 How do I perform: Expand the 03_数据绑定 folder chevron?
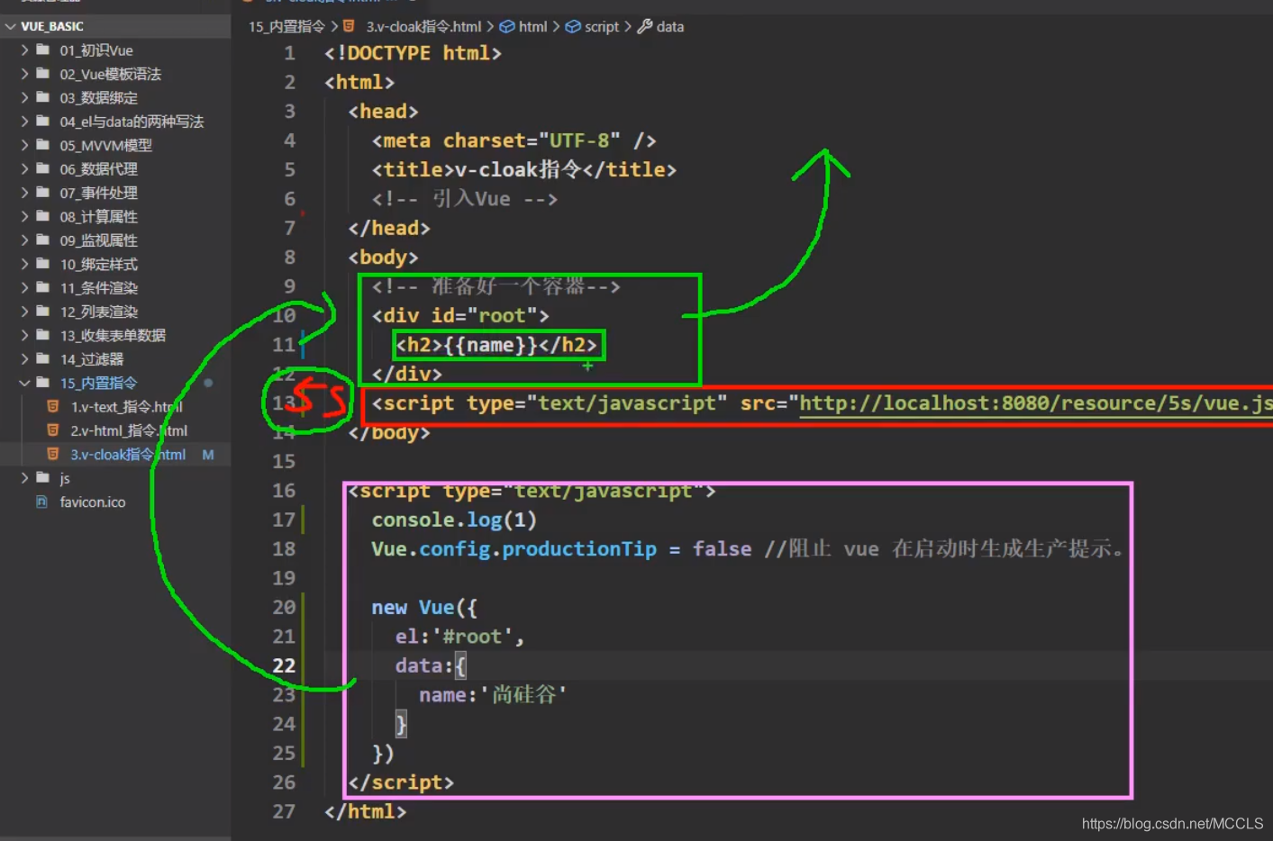point(24,97)
